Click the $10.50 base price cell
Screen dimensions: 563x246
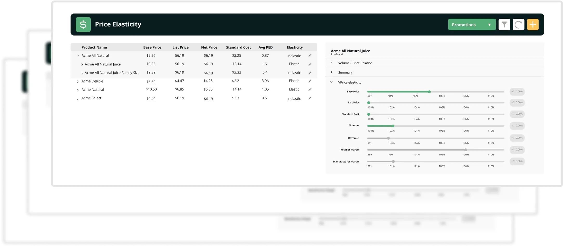[151, 89]
